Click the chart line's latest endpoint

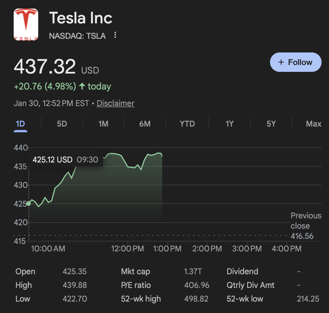tap(162, 156)
